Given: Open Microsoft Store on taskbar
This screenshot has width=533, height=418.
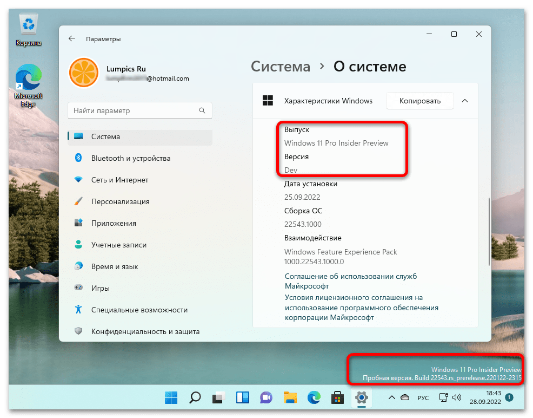Looking at the screenshot, I should [337, 397].
